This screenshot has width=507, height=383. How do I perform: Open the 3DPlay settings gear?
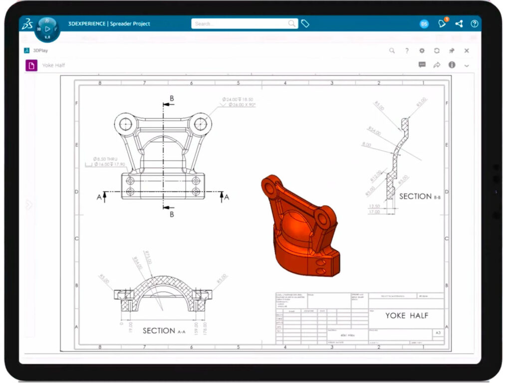click(x=422, y=50)
